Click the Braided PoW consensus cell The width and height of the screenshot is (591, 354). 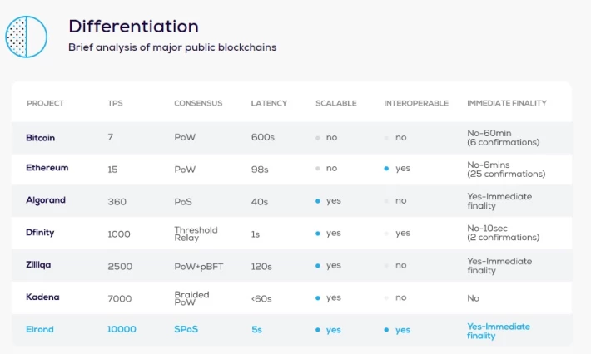pyautogui.click(x=191, y=298)
